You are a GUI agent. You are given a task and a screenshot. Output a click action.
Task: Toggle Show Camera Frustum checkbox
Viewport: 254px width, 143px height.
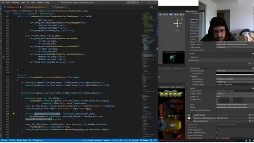click(x=217, y=132)
